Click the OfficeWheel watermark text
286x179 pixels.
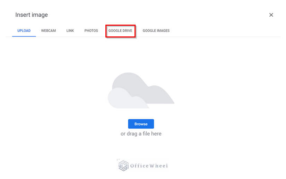[149, 166]
